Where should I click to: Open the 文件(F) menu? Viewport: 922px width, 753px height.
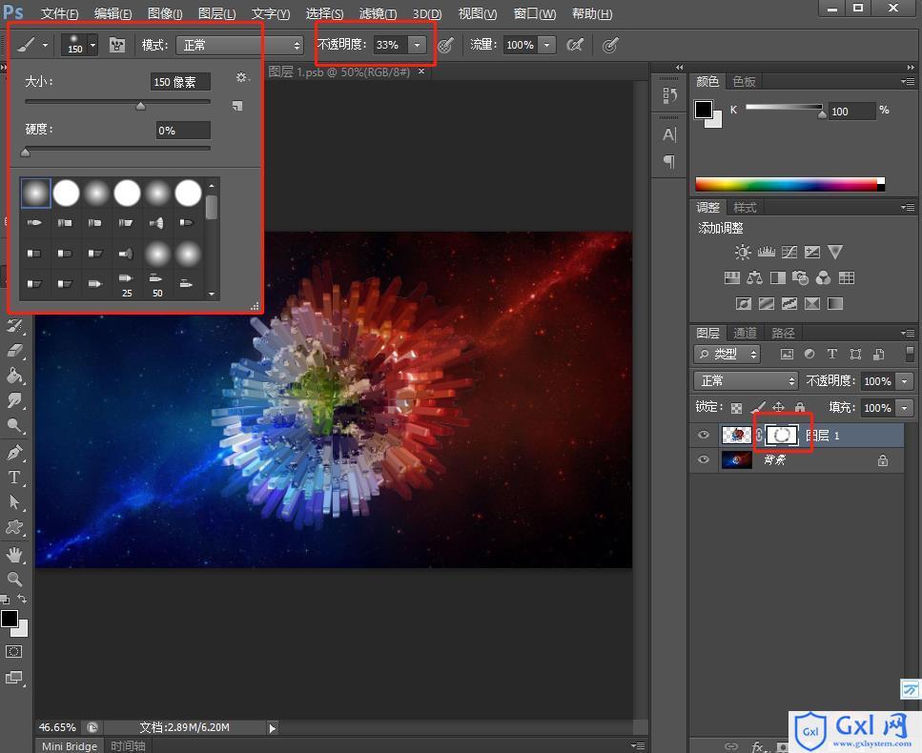(59, 13)
